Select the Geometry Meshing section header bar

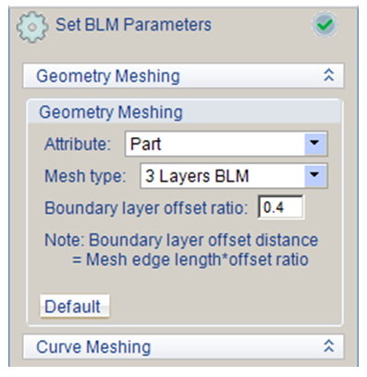click(183, 76)
